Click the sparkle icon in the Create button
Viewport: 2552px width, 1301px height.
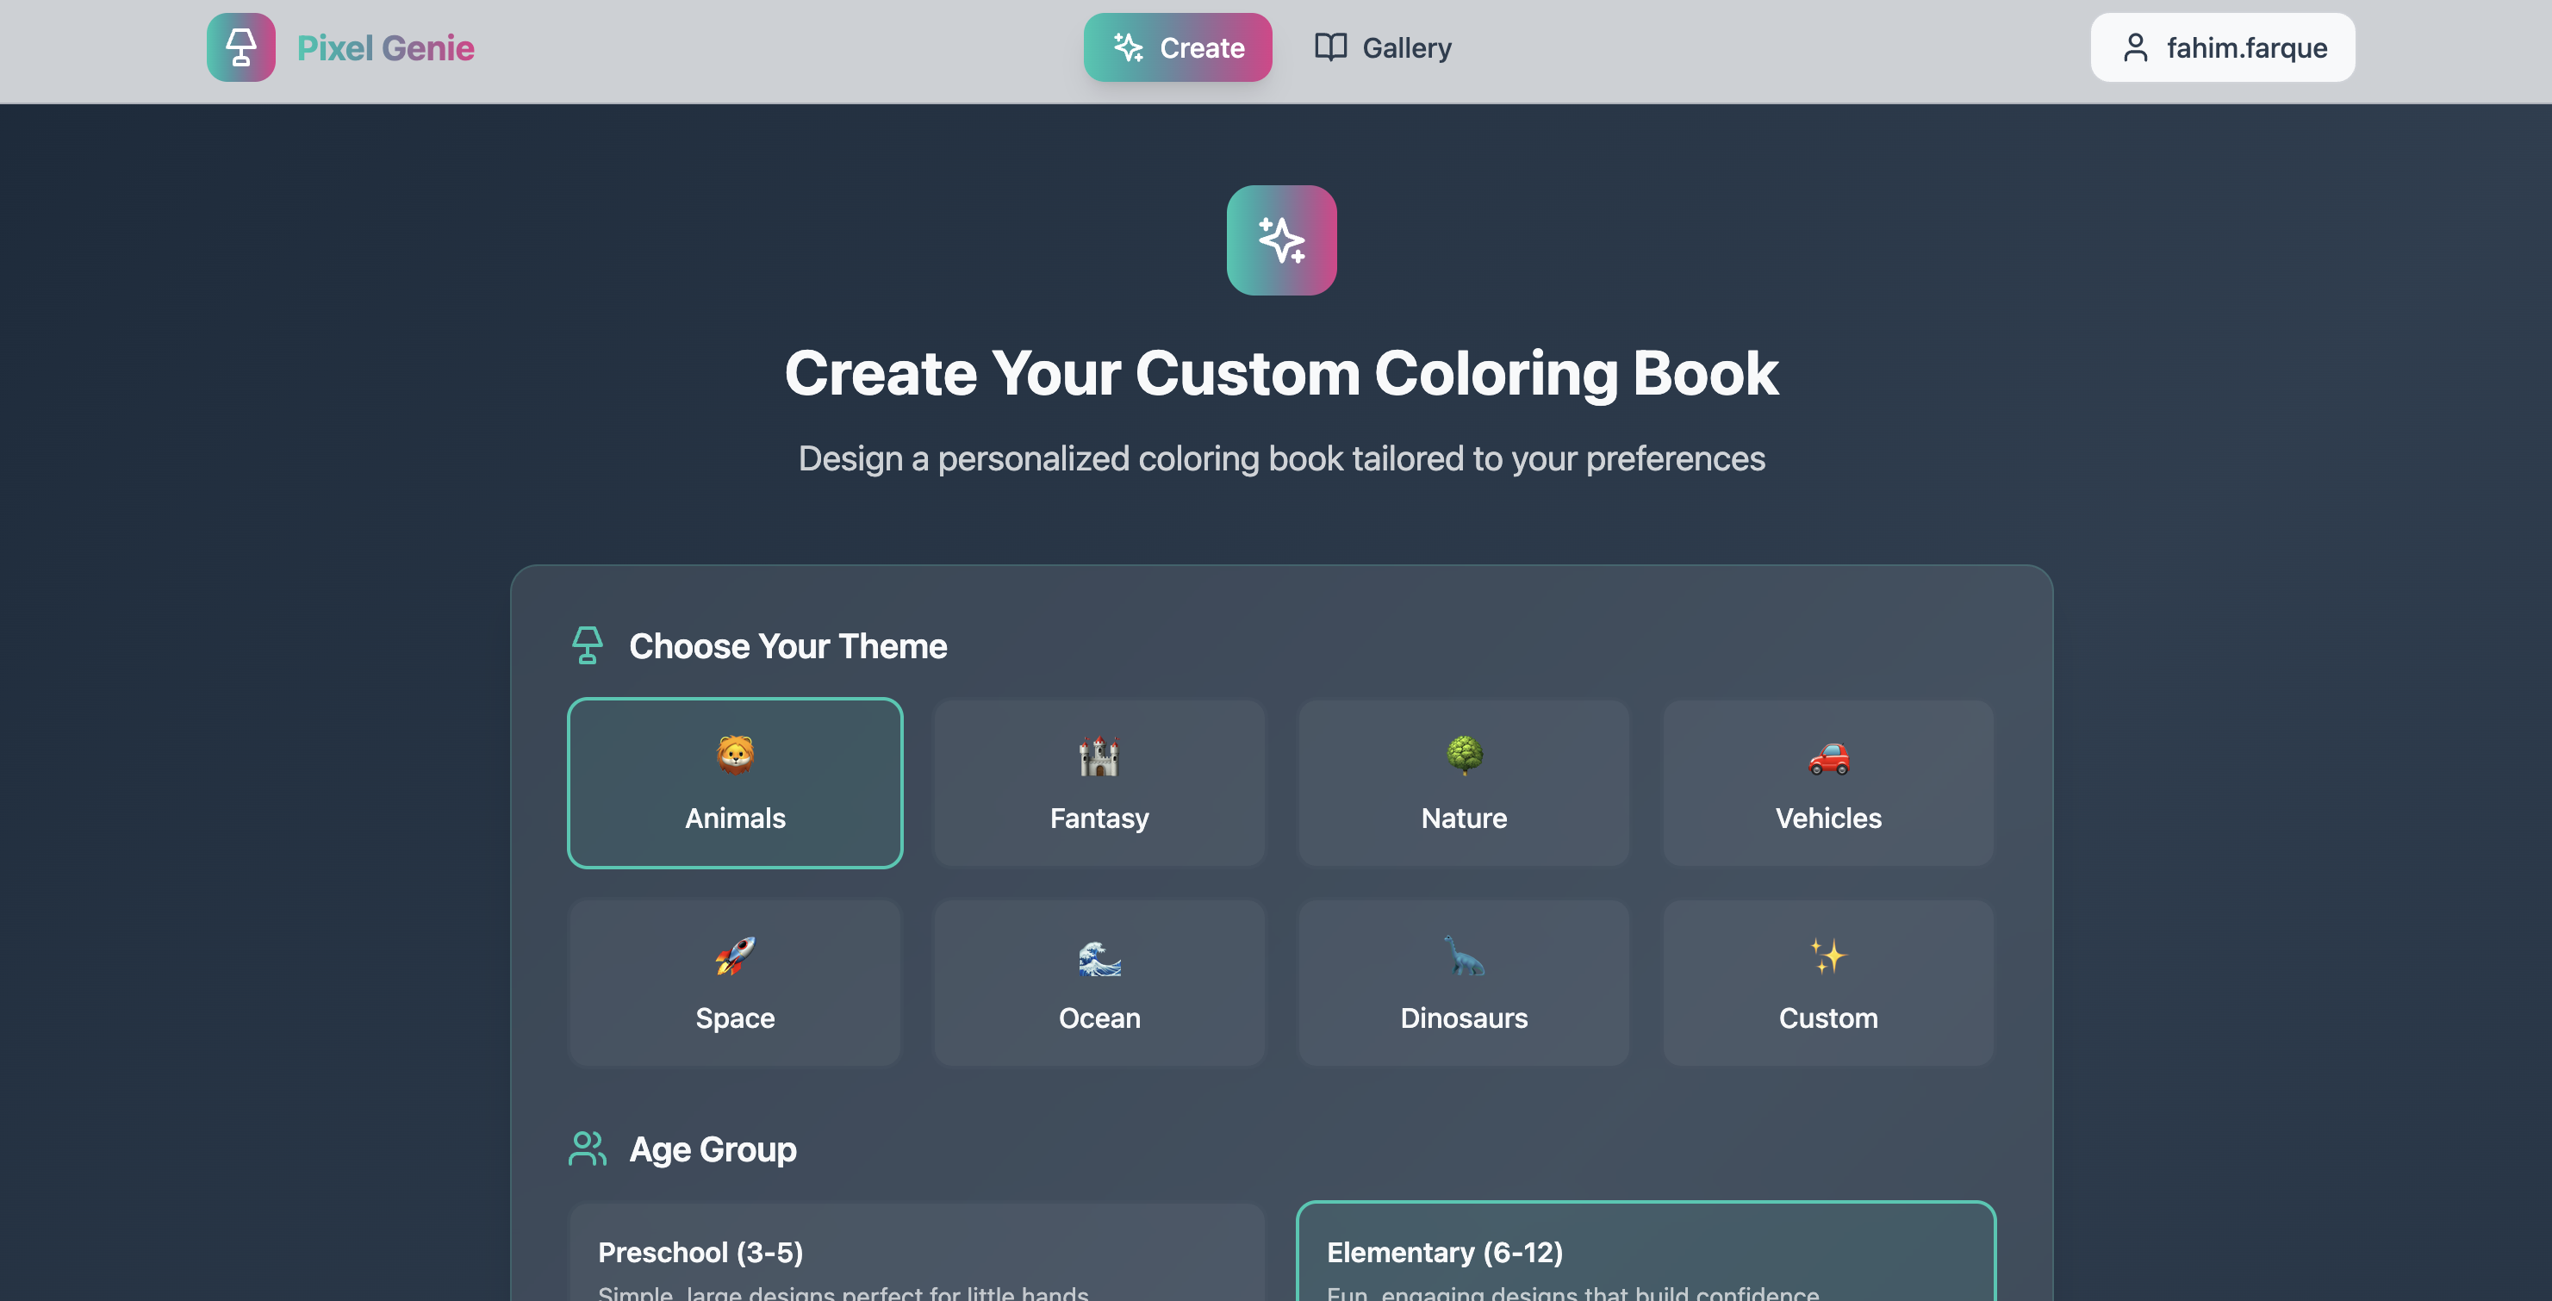[1129, 47]
